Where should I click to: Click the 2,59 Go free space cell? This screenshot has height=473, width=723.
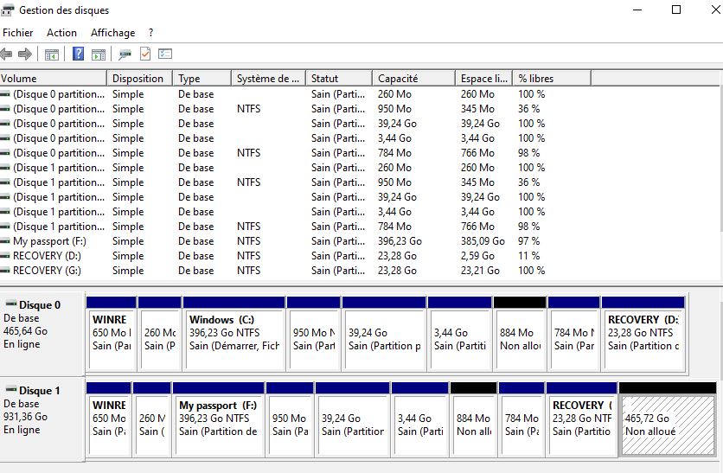pyautogui.click(x=477, y=256)
